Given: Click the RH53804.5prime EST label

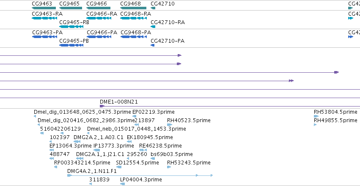Looking at the screenshot, I should coord(335,112).
